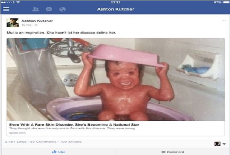Open the shared article photo

116,79
